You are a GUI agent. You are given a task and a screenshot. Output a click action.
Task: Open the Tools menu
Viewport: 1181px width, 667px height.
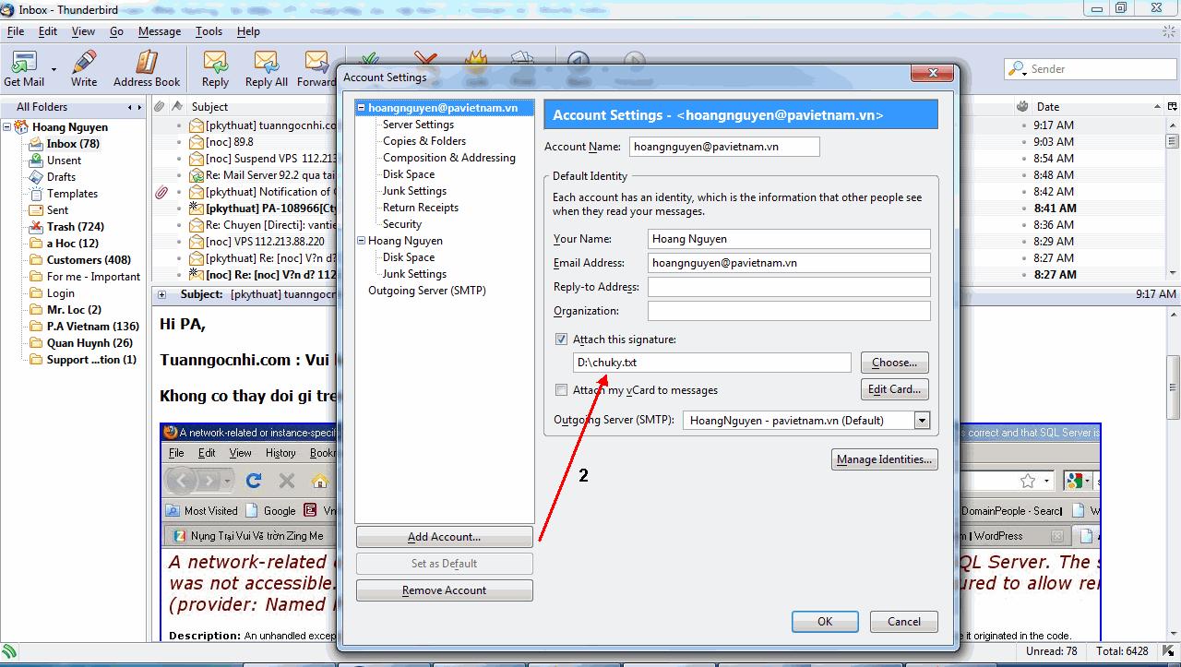(209, 31)
